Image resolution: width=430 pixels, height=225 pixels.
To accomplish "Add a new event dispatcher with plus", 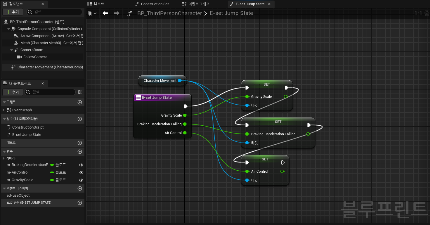I will point(80,188).
